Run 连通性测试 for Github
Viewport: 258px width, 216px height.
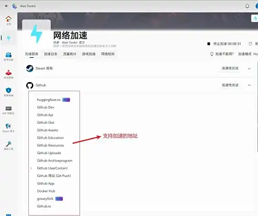[230, 85]
